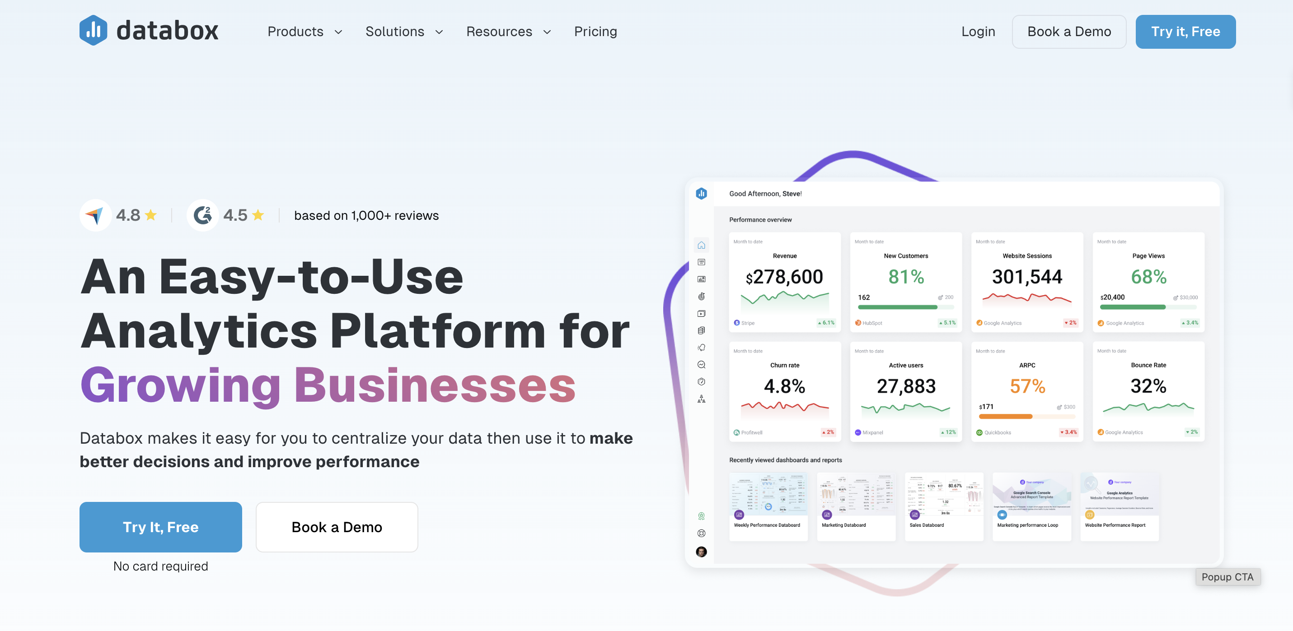Viewport: 1293px width, 631px height.
Task: Open the chart-magnifier Insights icon in the sidebar
Action: (x=701, y=365)
